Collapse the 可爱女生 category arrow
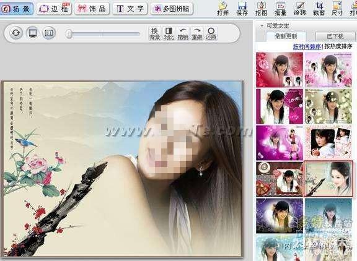 click(x=262, y=26)
